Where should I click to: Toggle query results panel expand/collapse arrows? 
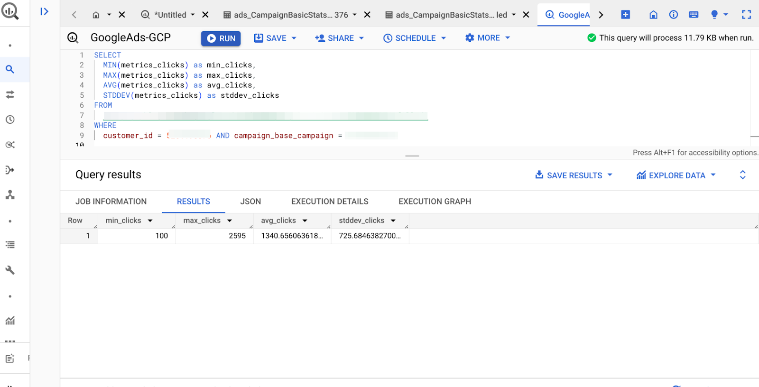(x=742, y=175)
